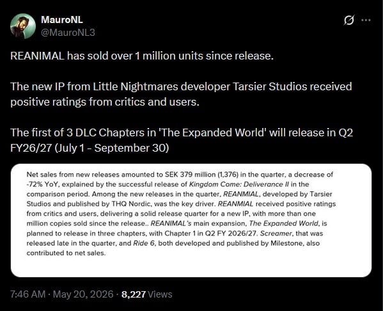Click 'Kingdom Come: Deliverance II' in the image

239,184
